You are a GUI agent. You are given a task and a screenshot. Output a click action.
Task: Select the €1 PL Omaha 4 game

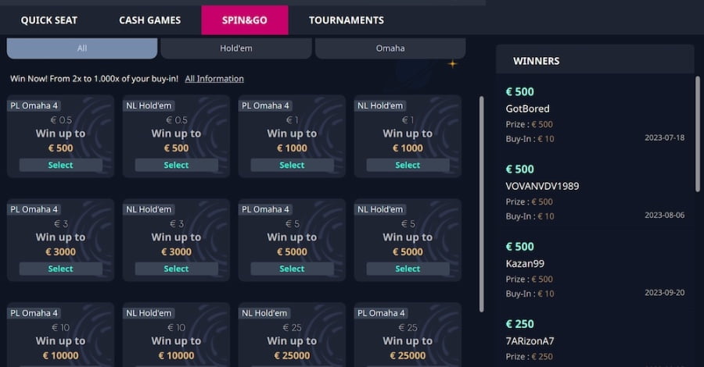(x=292, y=165)
